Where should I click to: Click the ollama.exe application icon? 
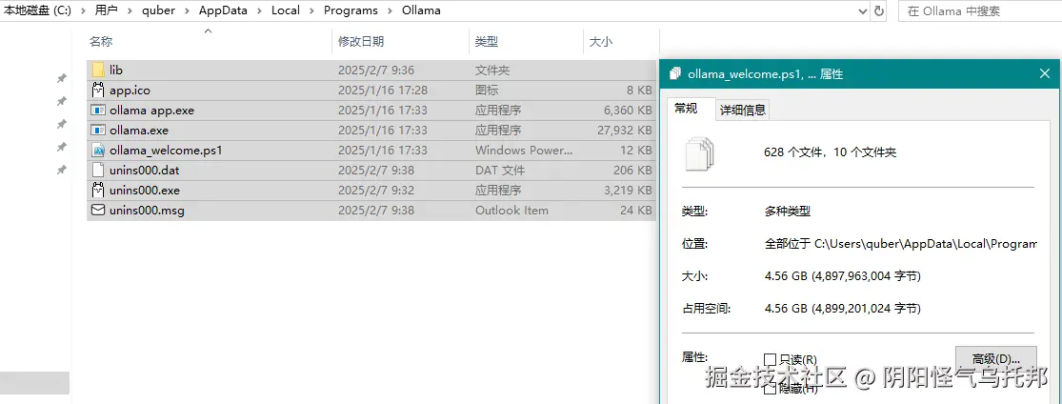[98, 131]
